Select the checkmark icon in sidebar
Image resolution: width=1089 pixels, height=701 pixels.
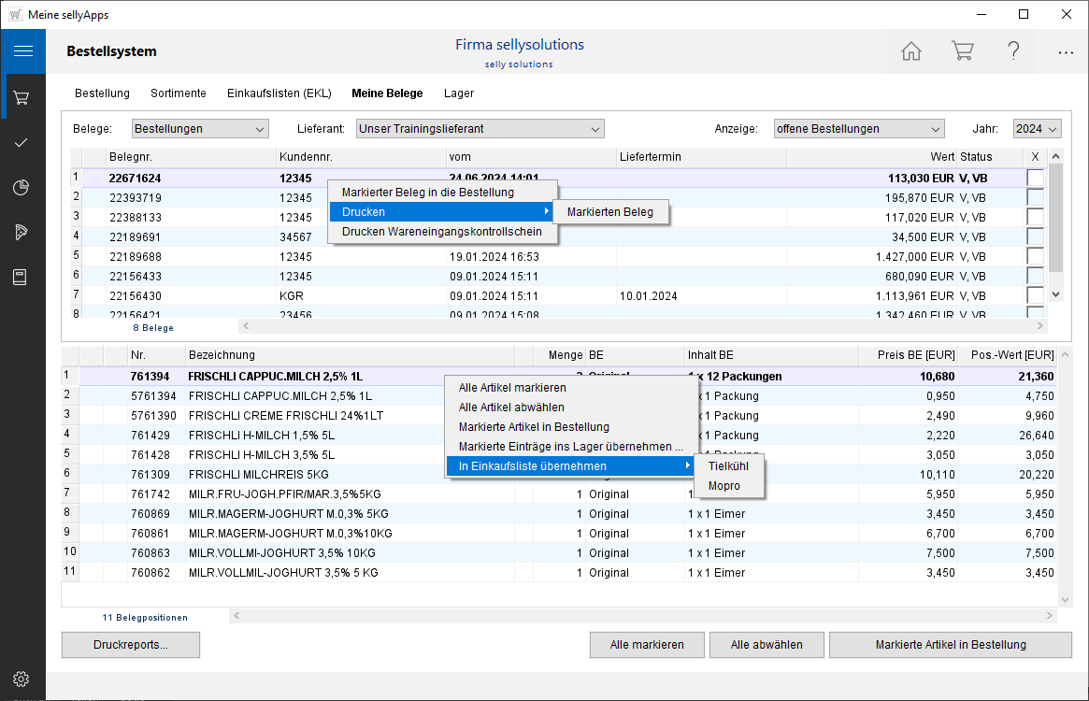22,142
